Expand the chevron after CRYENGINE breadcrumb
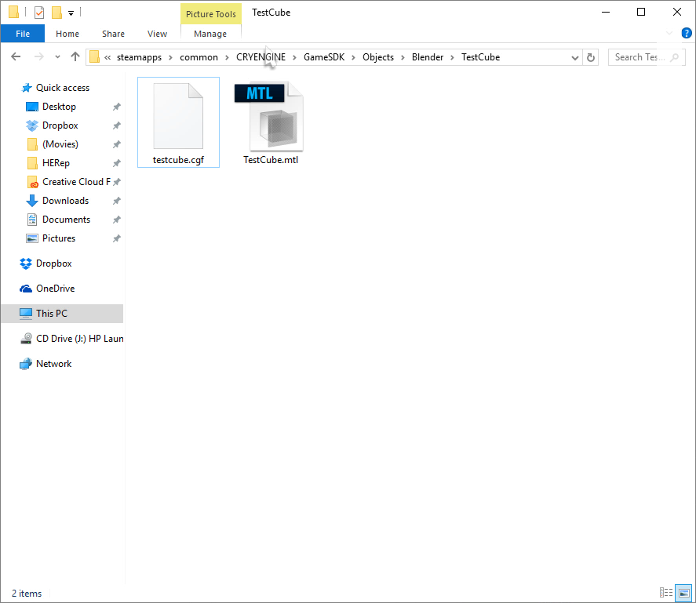This screenshot has width=696, height=603. (x=294, y=57)
